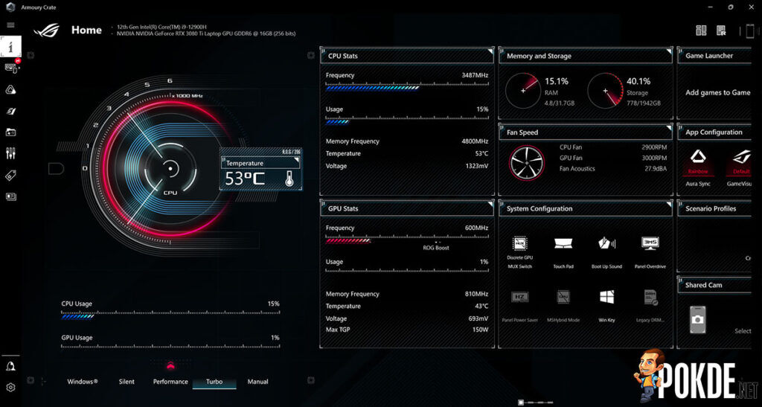Click the Shared Cam phone camera icon

click(698, 319)
